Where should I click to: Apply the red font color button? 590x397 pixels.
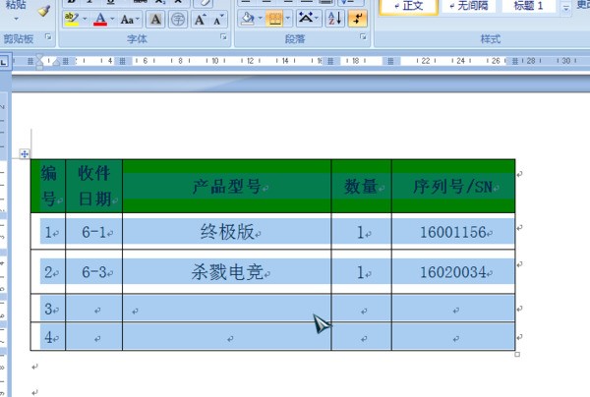[100, 19]
